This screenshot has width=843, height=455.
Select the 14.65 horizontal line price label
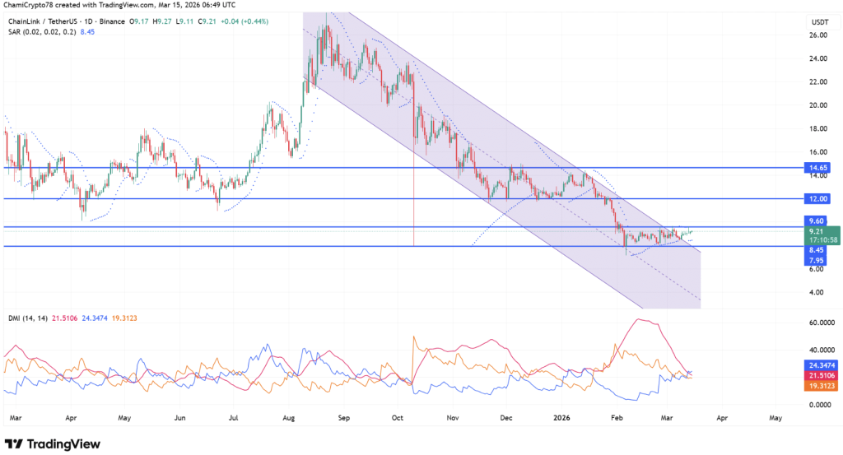coord(817,167)
